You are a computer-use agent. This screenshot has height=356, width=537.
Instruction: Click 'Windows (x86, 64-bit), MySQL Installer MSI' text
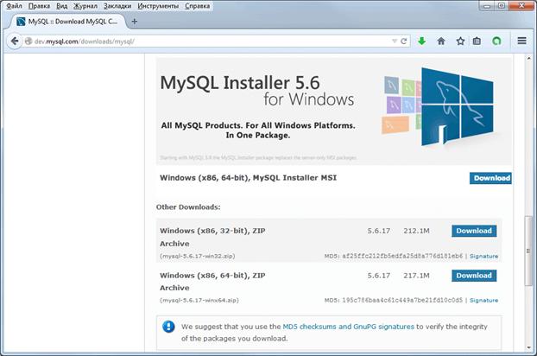pos(249,178)
